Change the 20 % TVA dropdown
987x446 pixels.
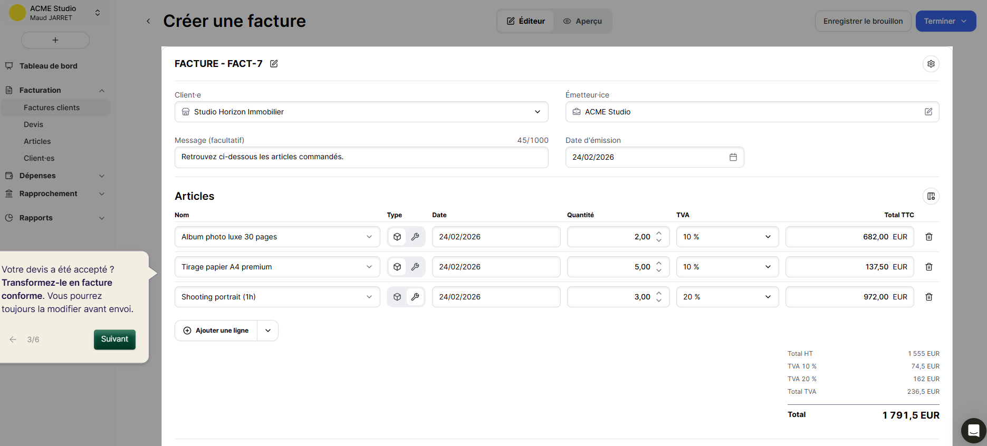tap(727, 297)
